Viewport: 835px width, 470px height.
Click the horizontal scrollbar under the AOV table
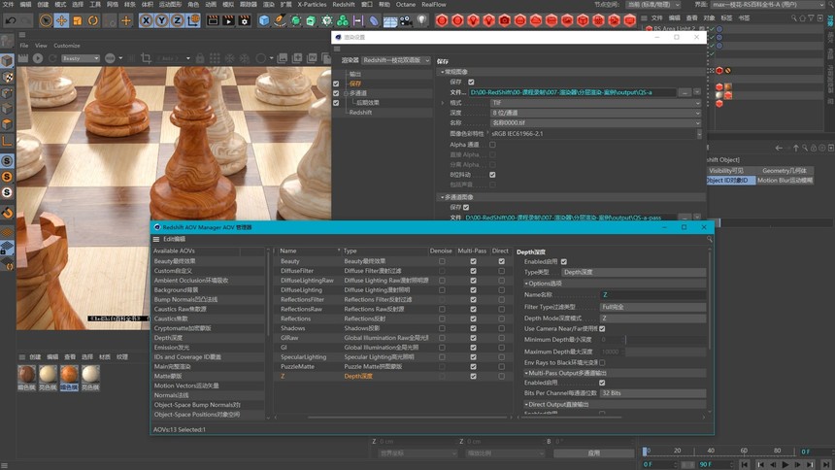[x=407, y=418]
